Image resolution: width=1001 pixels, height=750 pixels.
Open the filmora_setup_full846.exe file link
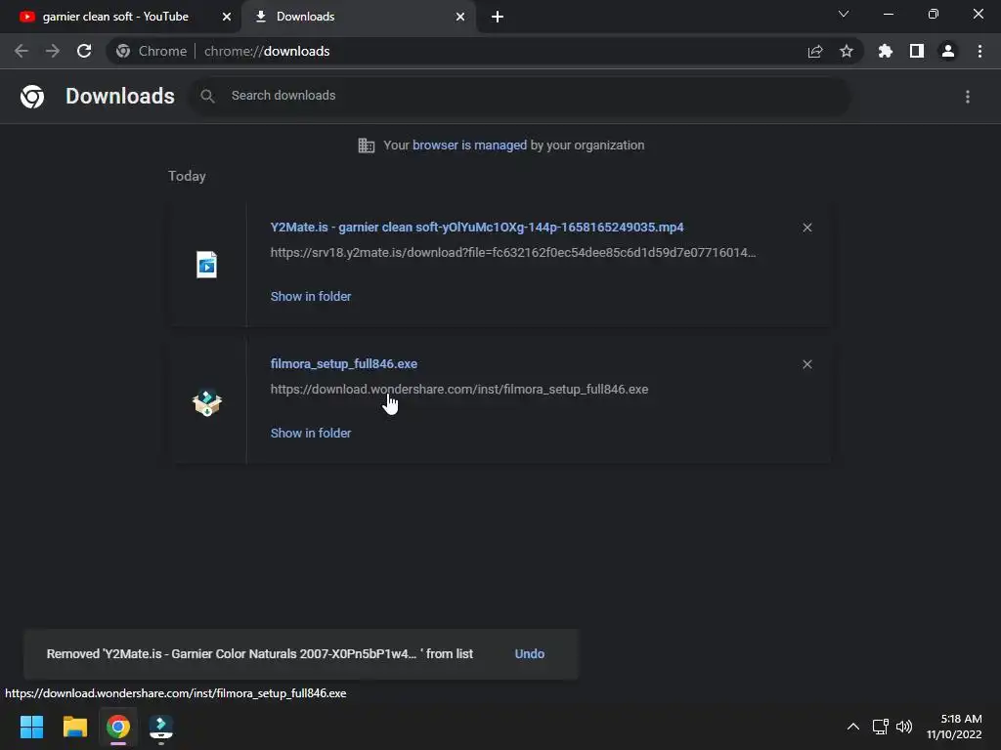coord(343,363)
